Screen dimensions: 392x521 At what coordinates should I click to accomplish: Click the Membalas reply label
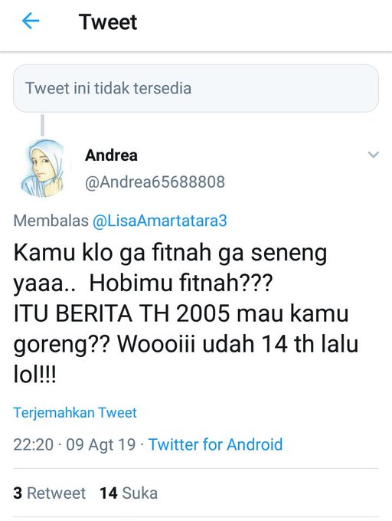tap(51, 221)
